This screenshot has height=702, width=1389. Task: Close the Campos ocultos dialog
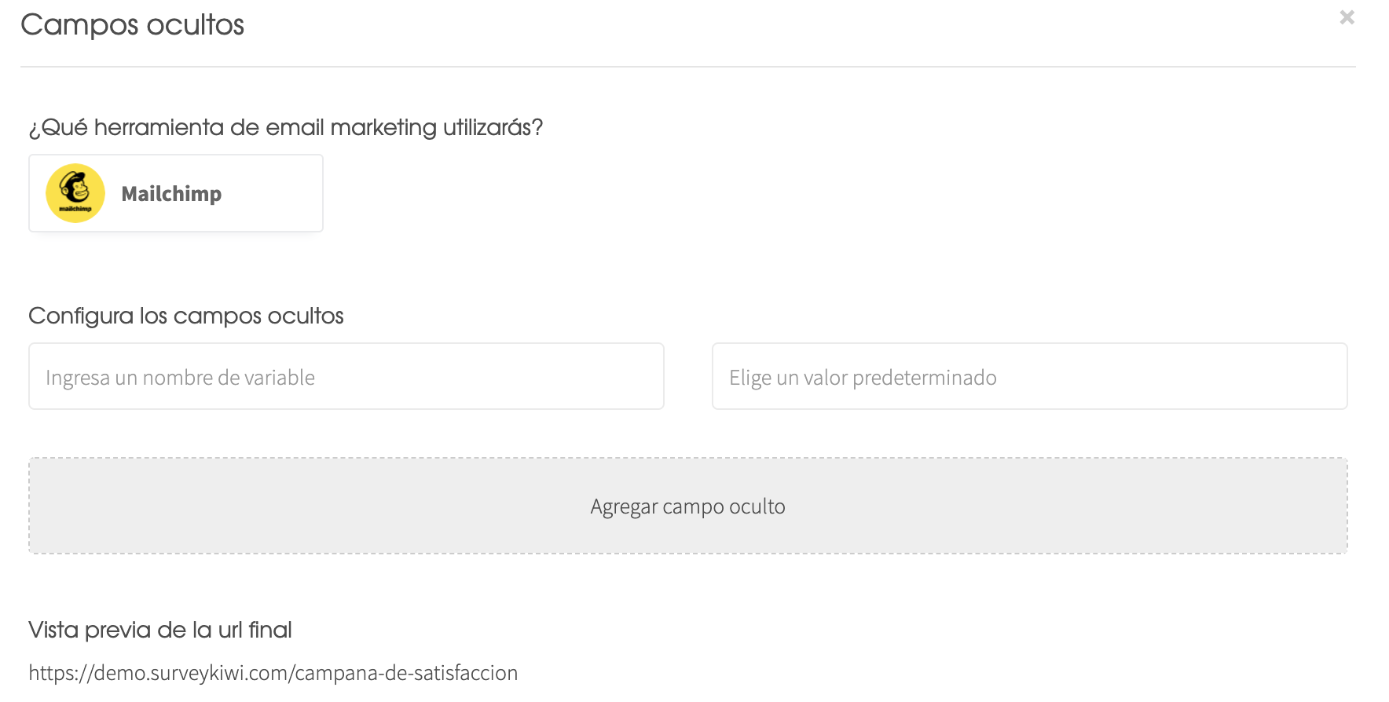[x=1347, y=17]
